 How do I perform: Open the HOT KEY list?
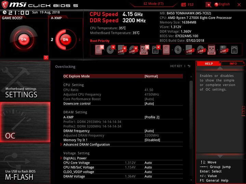point(176,66)
